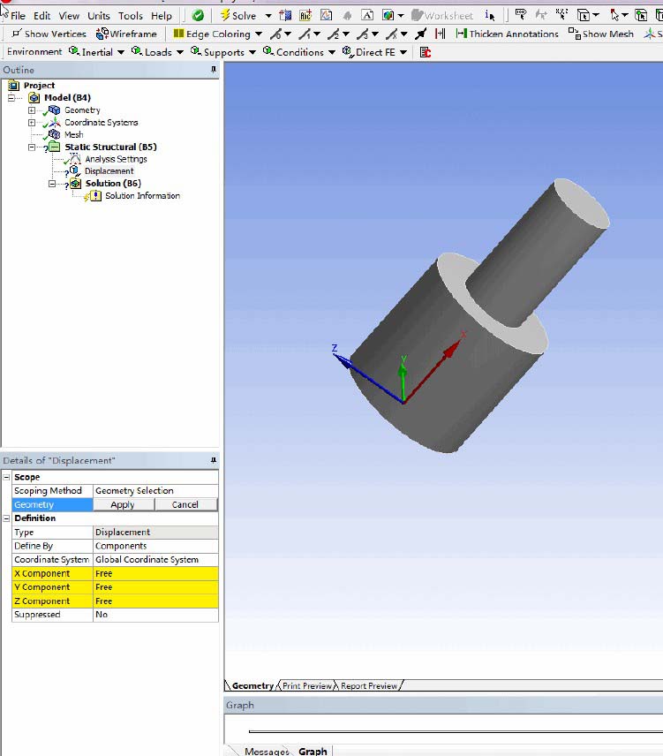Click the box select mode cube icon
Image resolution: width=663 pixels, height=756 pixels.
click(x=584, y=15)
